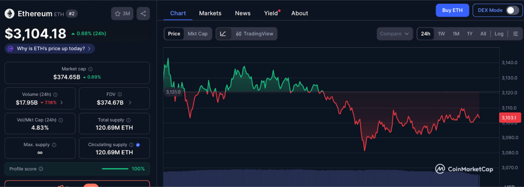Click the verified badge beside Circulating supply
The height and width of the screenshot is (187, 524).
point(138,145)
